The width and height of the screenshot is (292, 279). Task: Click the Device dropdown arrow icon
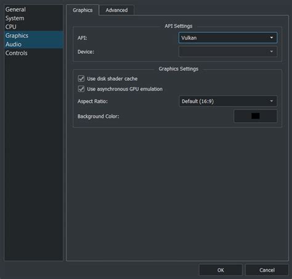coord(272,51)
